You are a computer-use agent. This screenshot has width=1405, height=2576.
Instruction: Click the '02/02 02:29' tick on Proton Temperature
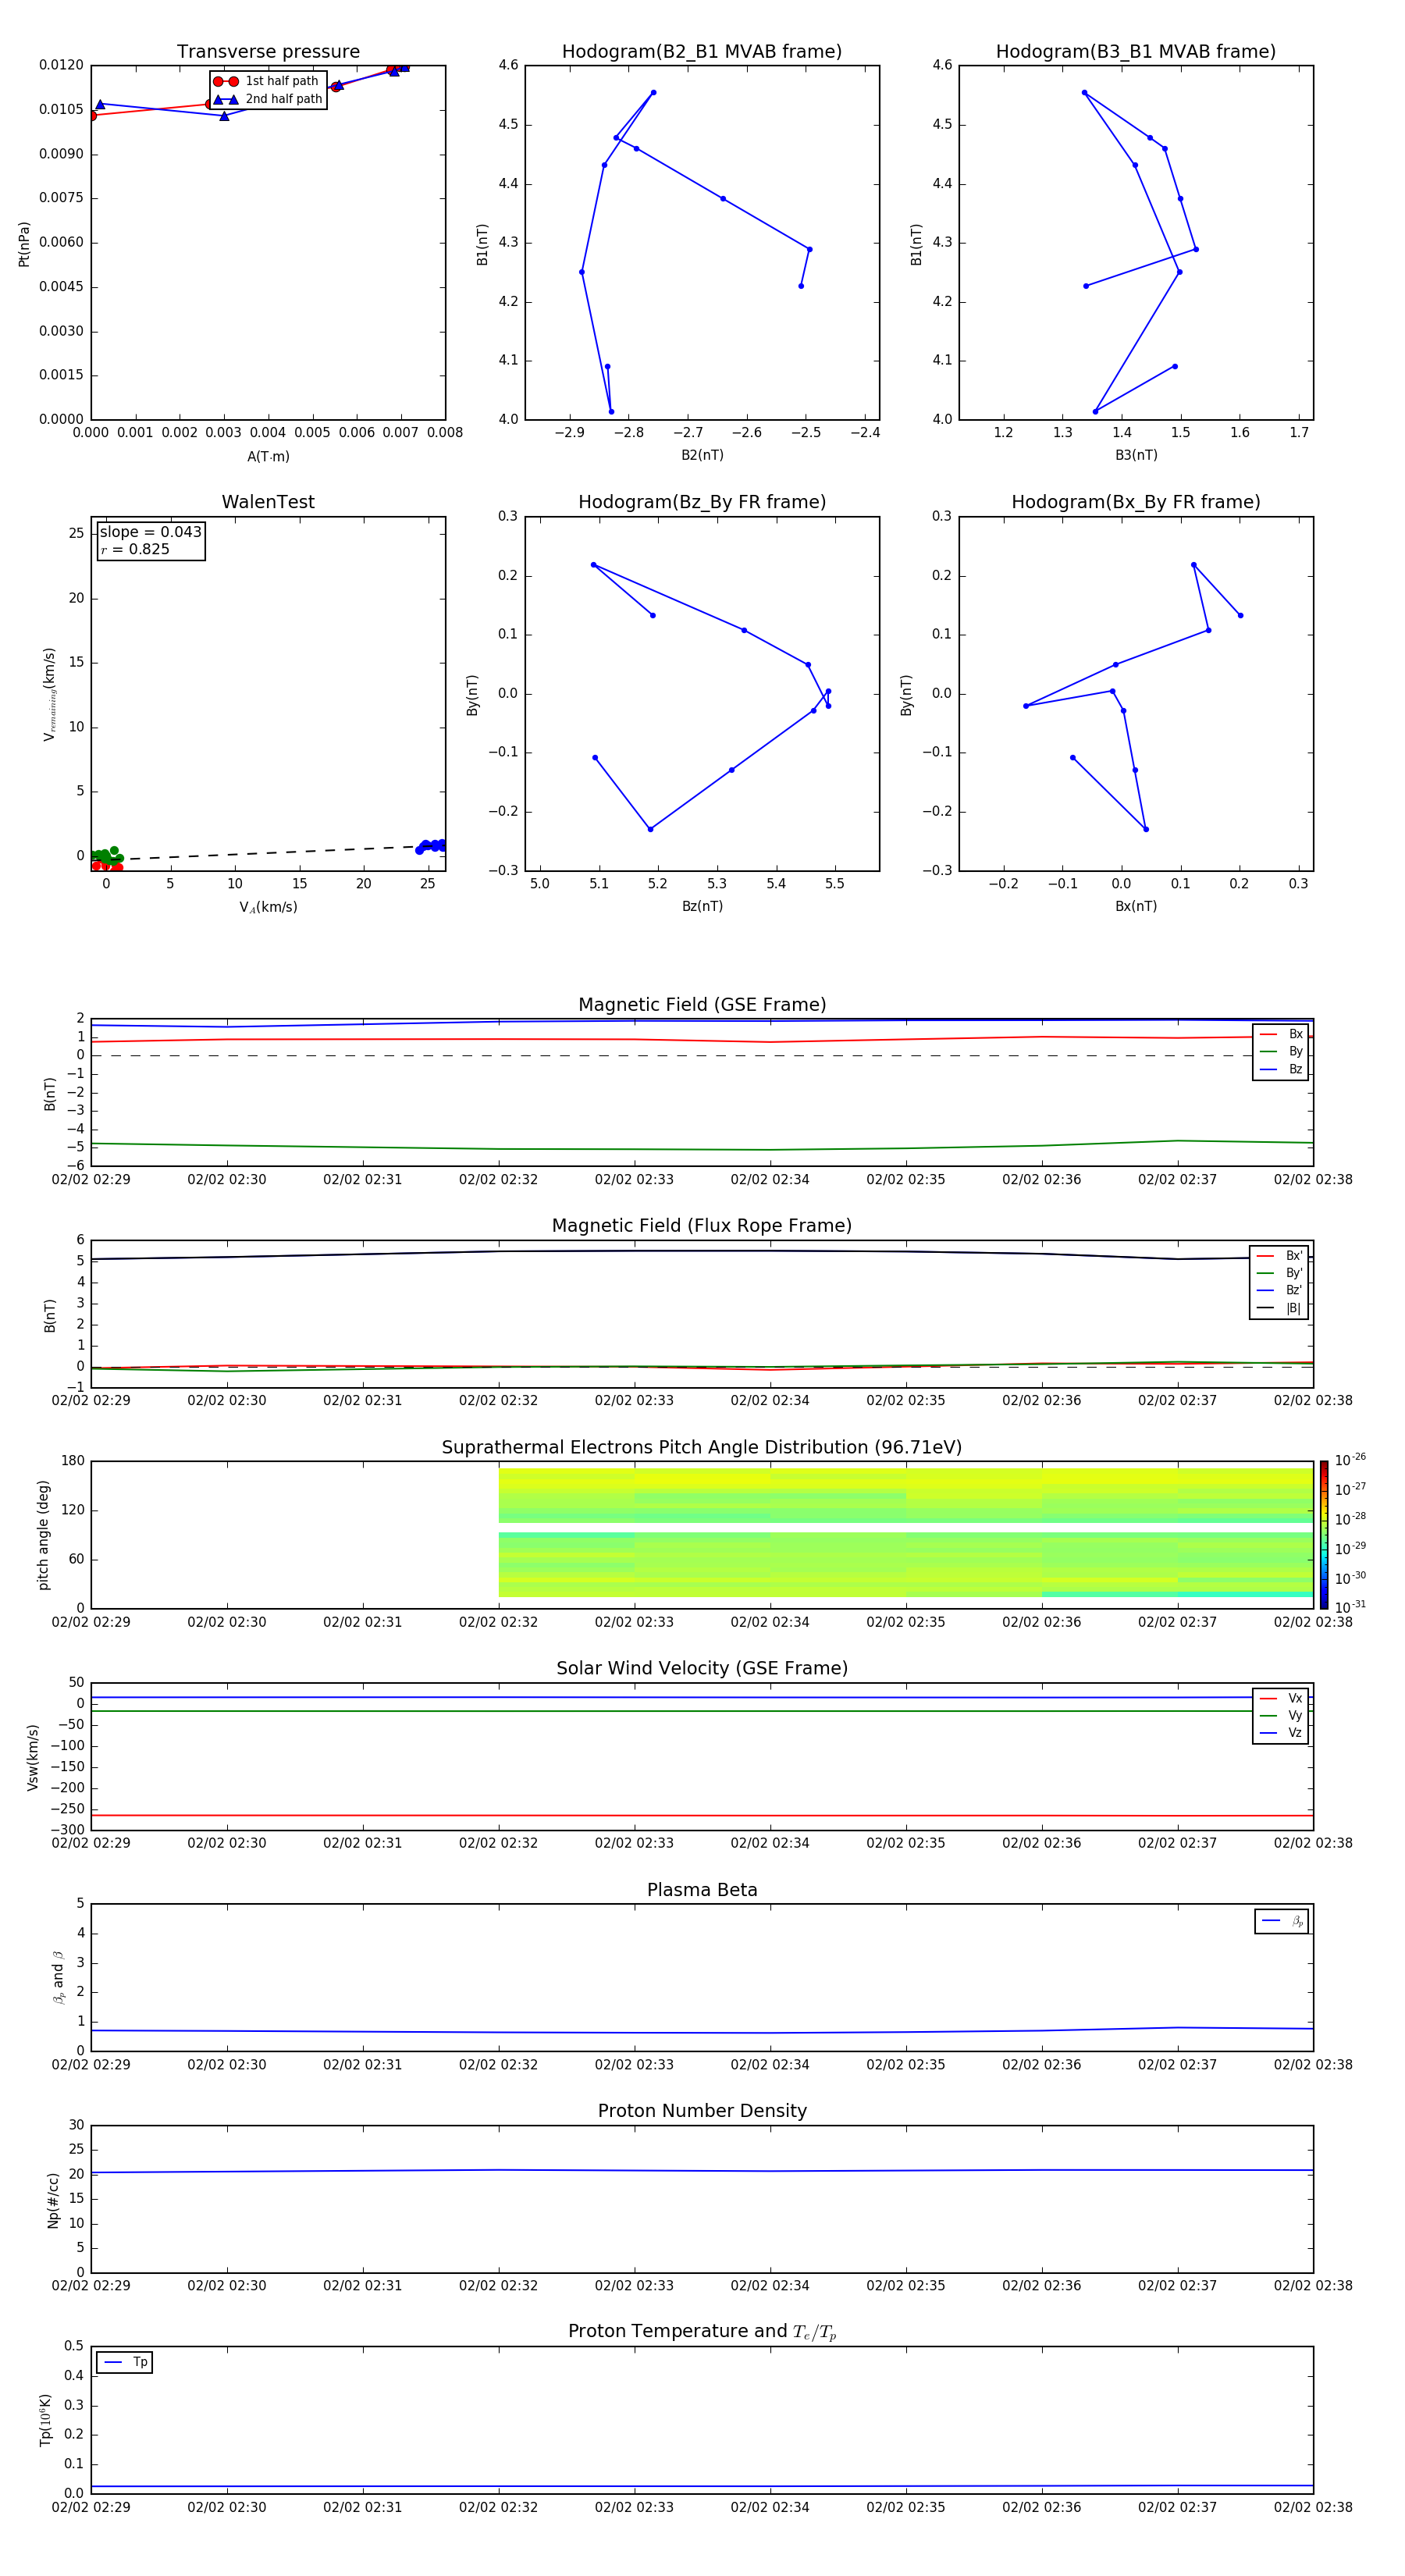click(91, 2507)
